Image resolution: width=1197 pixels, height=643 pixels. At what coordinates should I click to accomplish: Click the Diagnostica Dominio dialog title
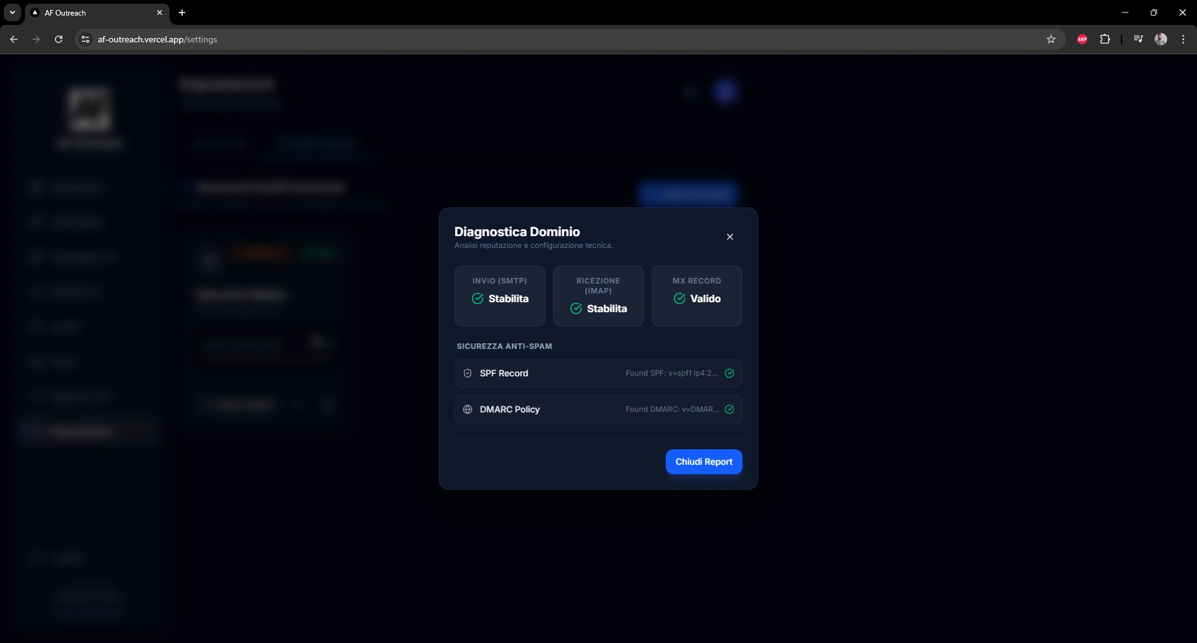pyautogui.click(x=517, y=232)
